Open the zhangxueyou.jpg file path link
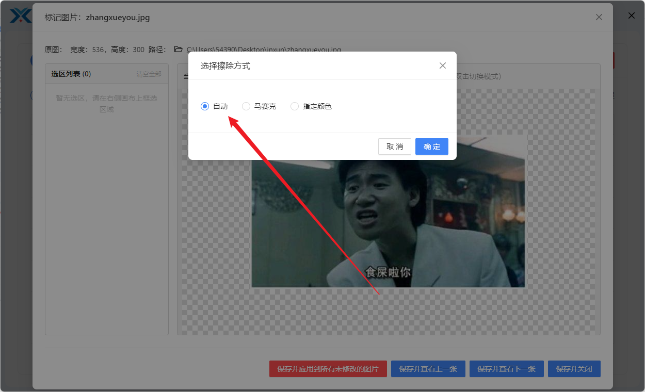Image resolution: width=645 pixels, height=392 pixels. (263, 50)
